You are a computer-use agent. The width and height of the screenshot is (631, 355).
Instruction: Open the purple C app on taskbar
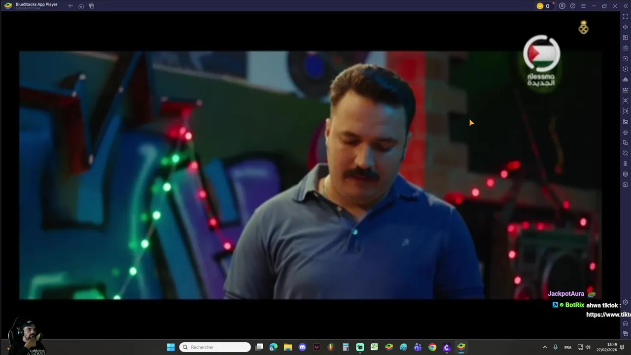pos(447,347)
